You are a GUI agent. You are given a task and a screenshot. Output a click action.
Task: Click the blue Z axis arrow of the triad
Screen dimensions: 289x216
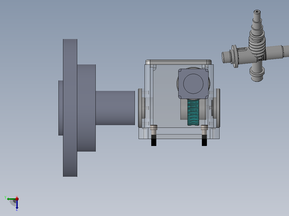pyautogui.click(x=17, y=205)
